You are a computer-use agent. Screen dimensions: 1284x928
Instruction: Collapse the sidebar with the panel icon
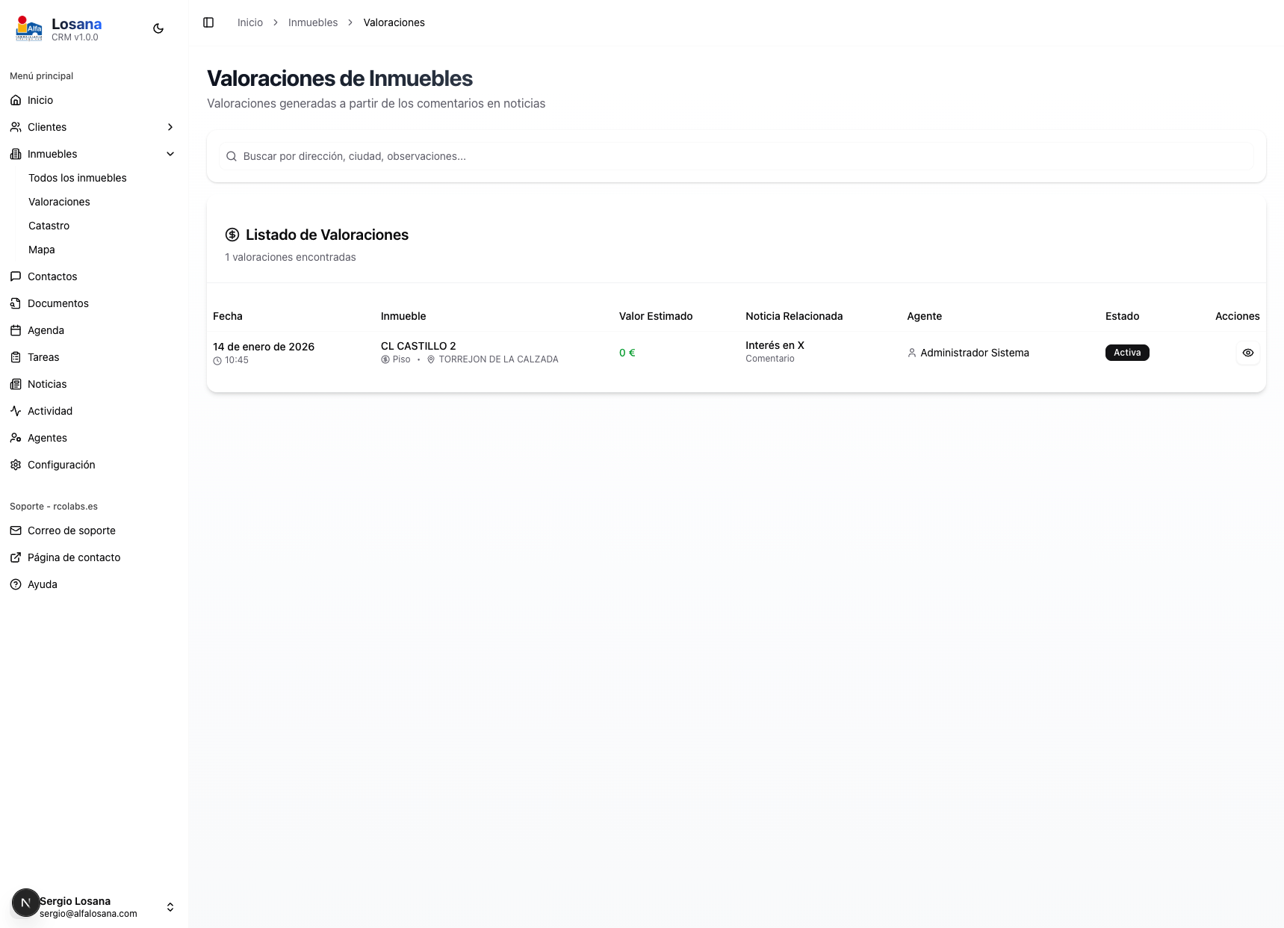(208, 22)
